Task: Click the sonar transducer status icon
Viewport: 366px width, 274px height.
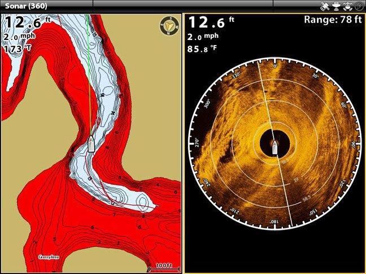Action: click(x=335, y=6)
